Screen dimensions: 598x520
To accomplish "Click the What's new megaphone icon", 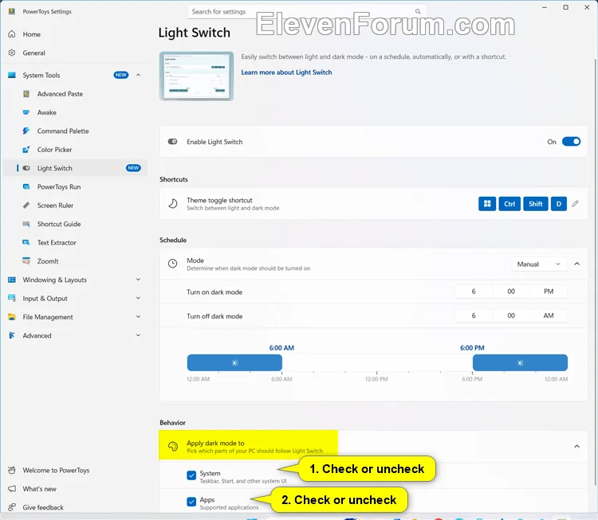I will [12, 489].
